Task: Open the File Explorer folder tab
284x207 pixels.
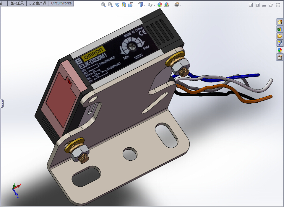Action: [280, 36]
